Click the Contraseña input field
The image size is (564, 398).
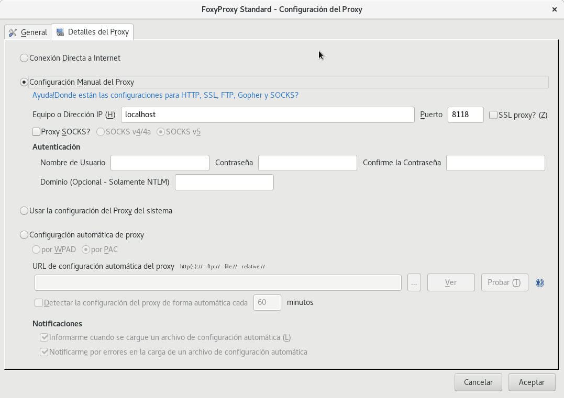307,163
